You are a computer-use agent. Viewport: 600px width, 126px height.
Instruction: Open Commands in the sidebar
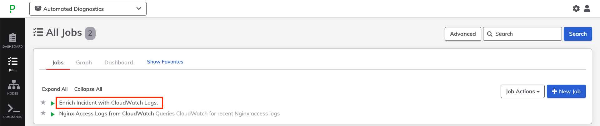(x=13, y=111)
